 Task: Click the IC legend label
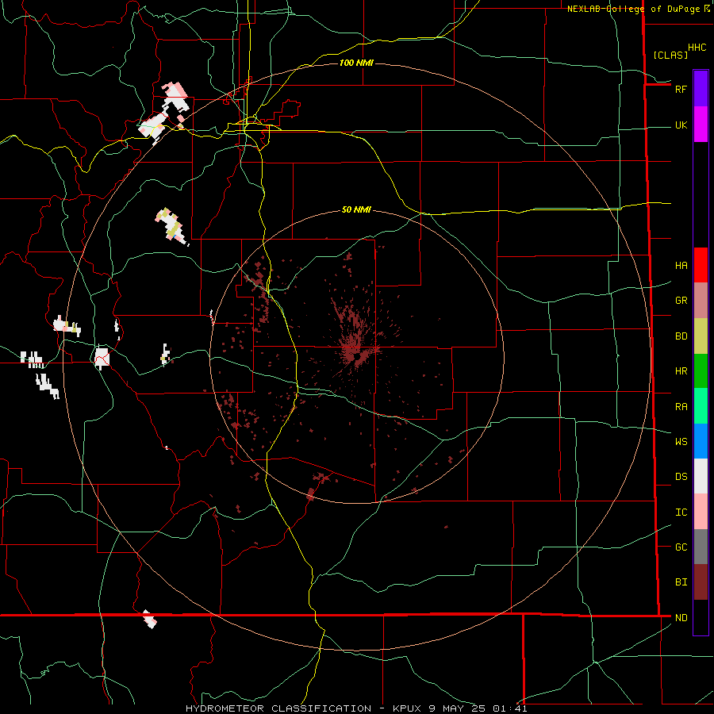(681, 512)
